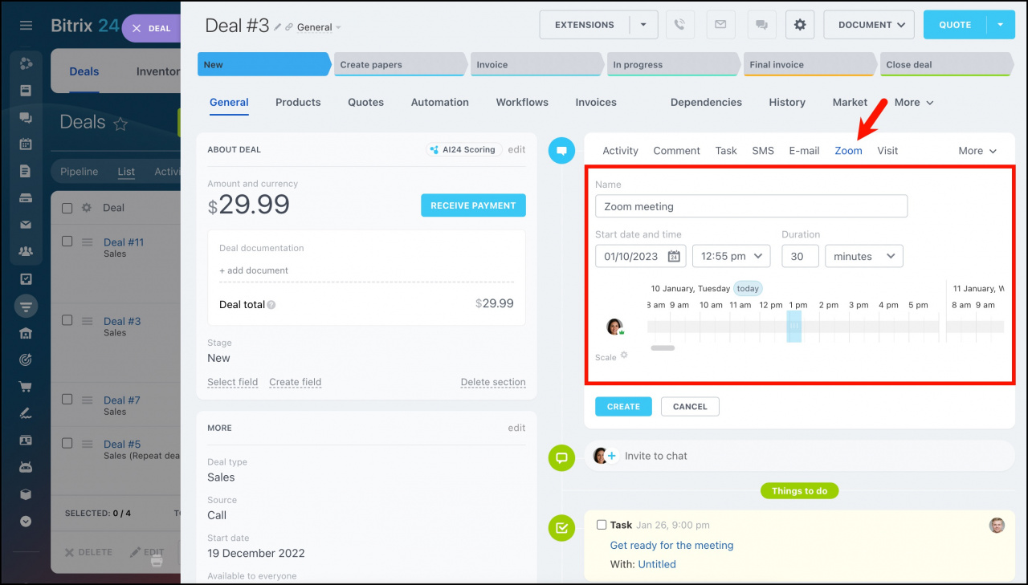1028x585 pixels.
Task: Open the row menu icon for Deal #11
Action: pos(88,242)
